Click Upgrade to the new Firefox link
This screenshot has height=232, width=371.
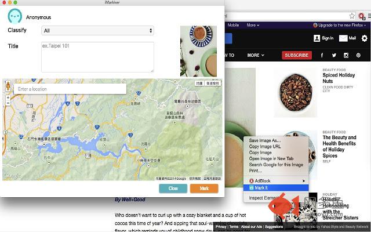[x=339, y=25]
